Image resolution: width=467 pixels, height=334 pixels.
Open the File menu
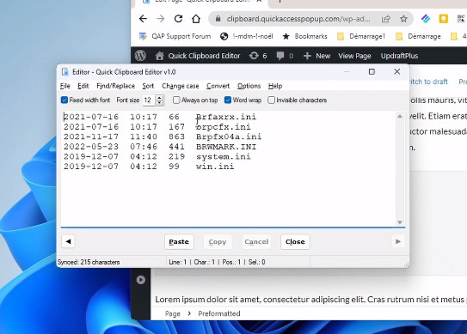click(65, 86)
